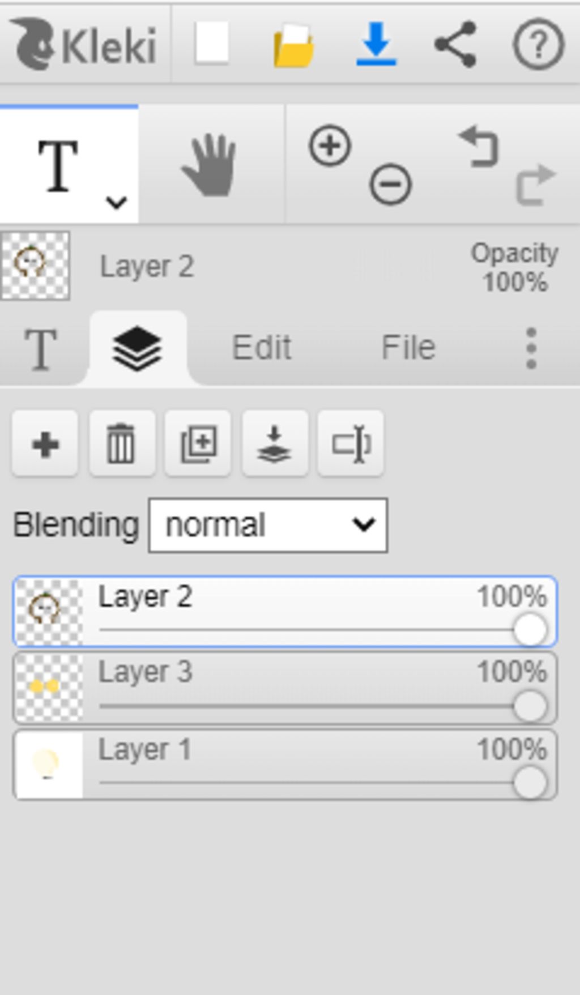Zoom in with the plus magnifier
Image resolution: width=580 pixels, height=995 pixels.
click(330, 146)
